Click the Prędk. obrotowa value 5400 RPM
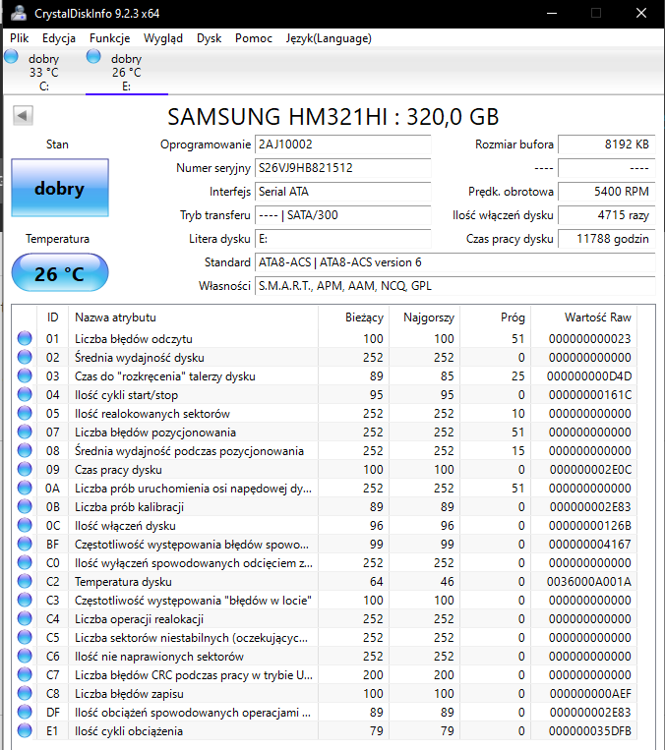This screenshot has height=750, width=665. 607,192
